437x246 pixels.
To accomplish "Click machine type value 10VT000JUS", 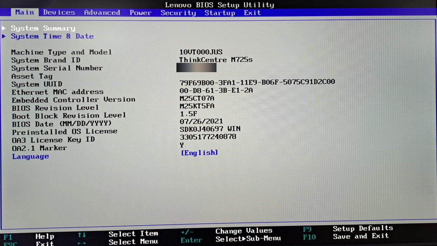I will [201, 52].
